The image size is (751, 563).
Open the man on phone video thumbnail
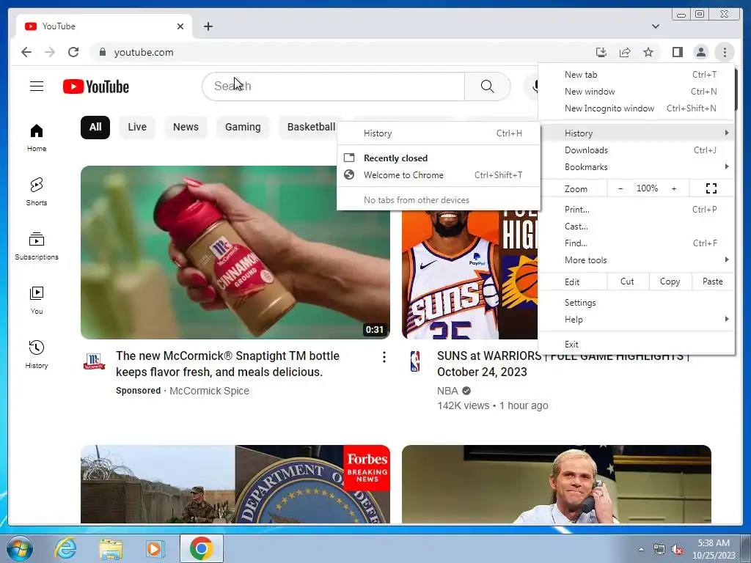point(557,485)
